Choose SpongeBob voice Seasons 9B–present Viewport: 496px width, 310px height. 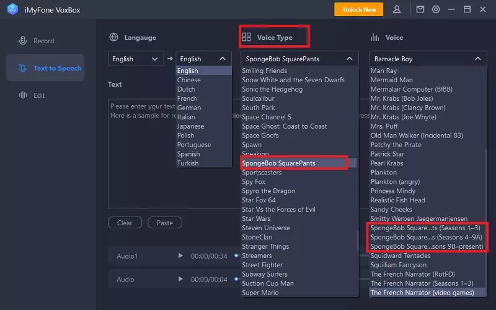[x=427, y=246]
